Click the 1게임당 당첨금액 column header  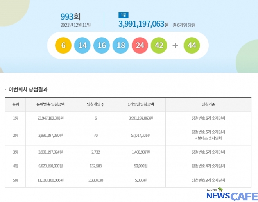pos(141,104)
